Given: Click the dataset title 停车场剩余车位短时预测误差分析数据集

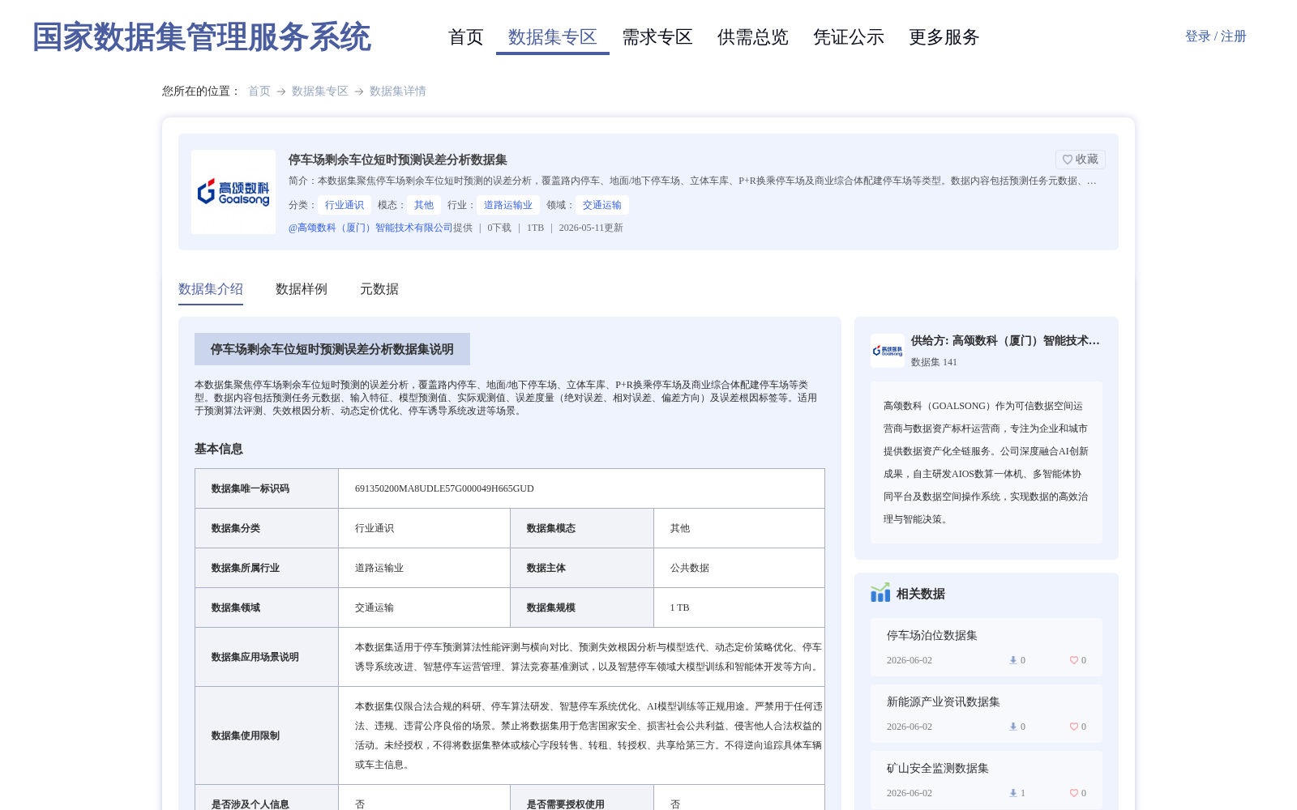Looking at the screenshot, I should click(398, 160).
